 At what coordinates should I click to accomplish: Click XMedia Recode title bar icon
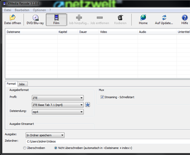(x=4, y=3)
